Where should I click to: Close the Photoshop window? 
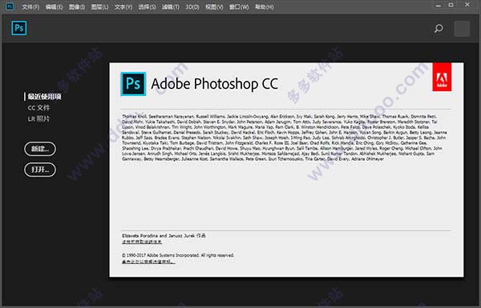pyautogui.click(x=467, y=5)
